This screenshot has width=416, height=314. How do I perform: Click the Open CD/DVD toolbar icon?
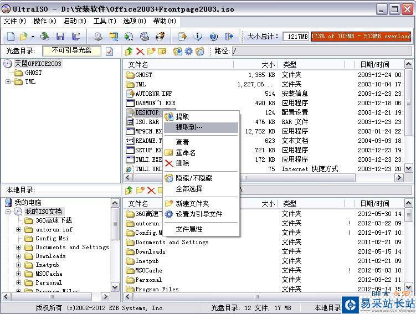pos(44,37)
